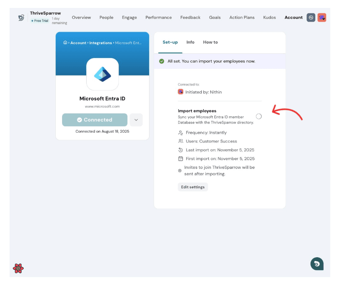Click the ThriveSparrow logo icon

(x=21, y=18)
